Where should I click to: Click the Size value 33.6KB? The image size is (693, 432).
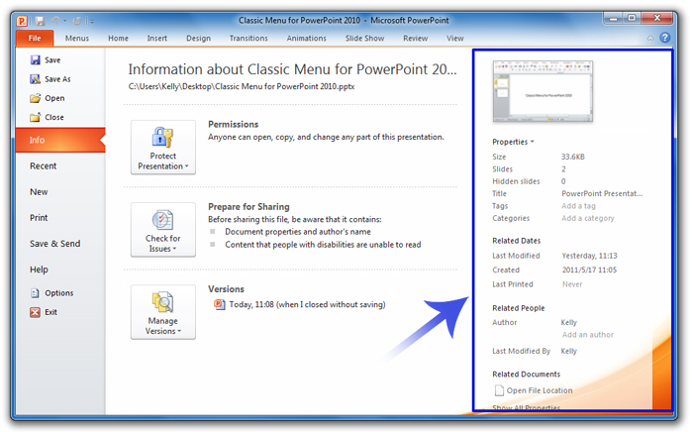tap(573, 157)
